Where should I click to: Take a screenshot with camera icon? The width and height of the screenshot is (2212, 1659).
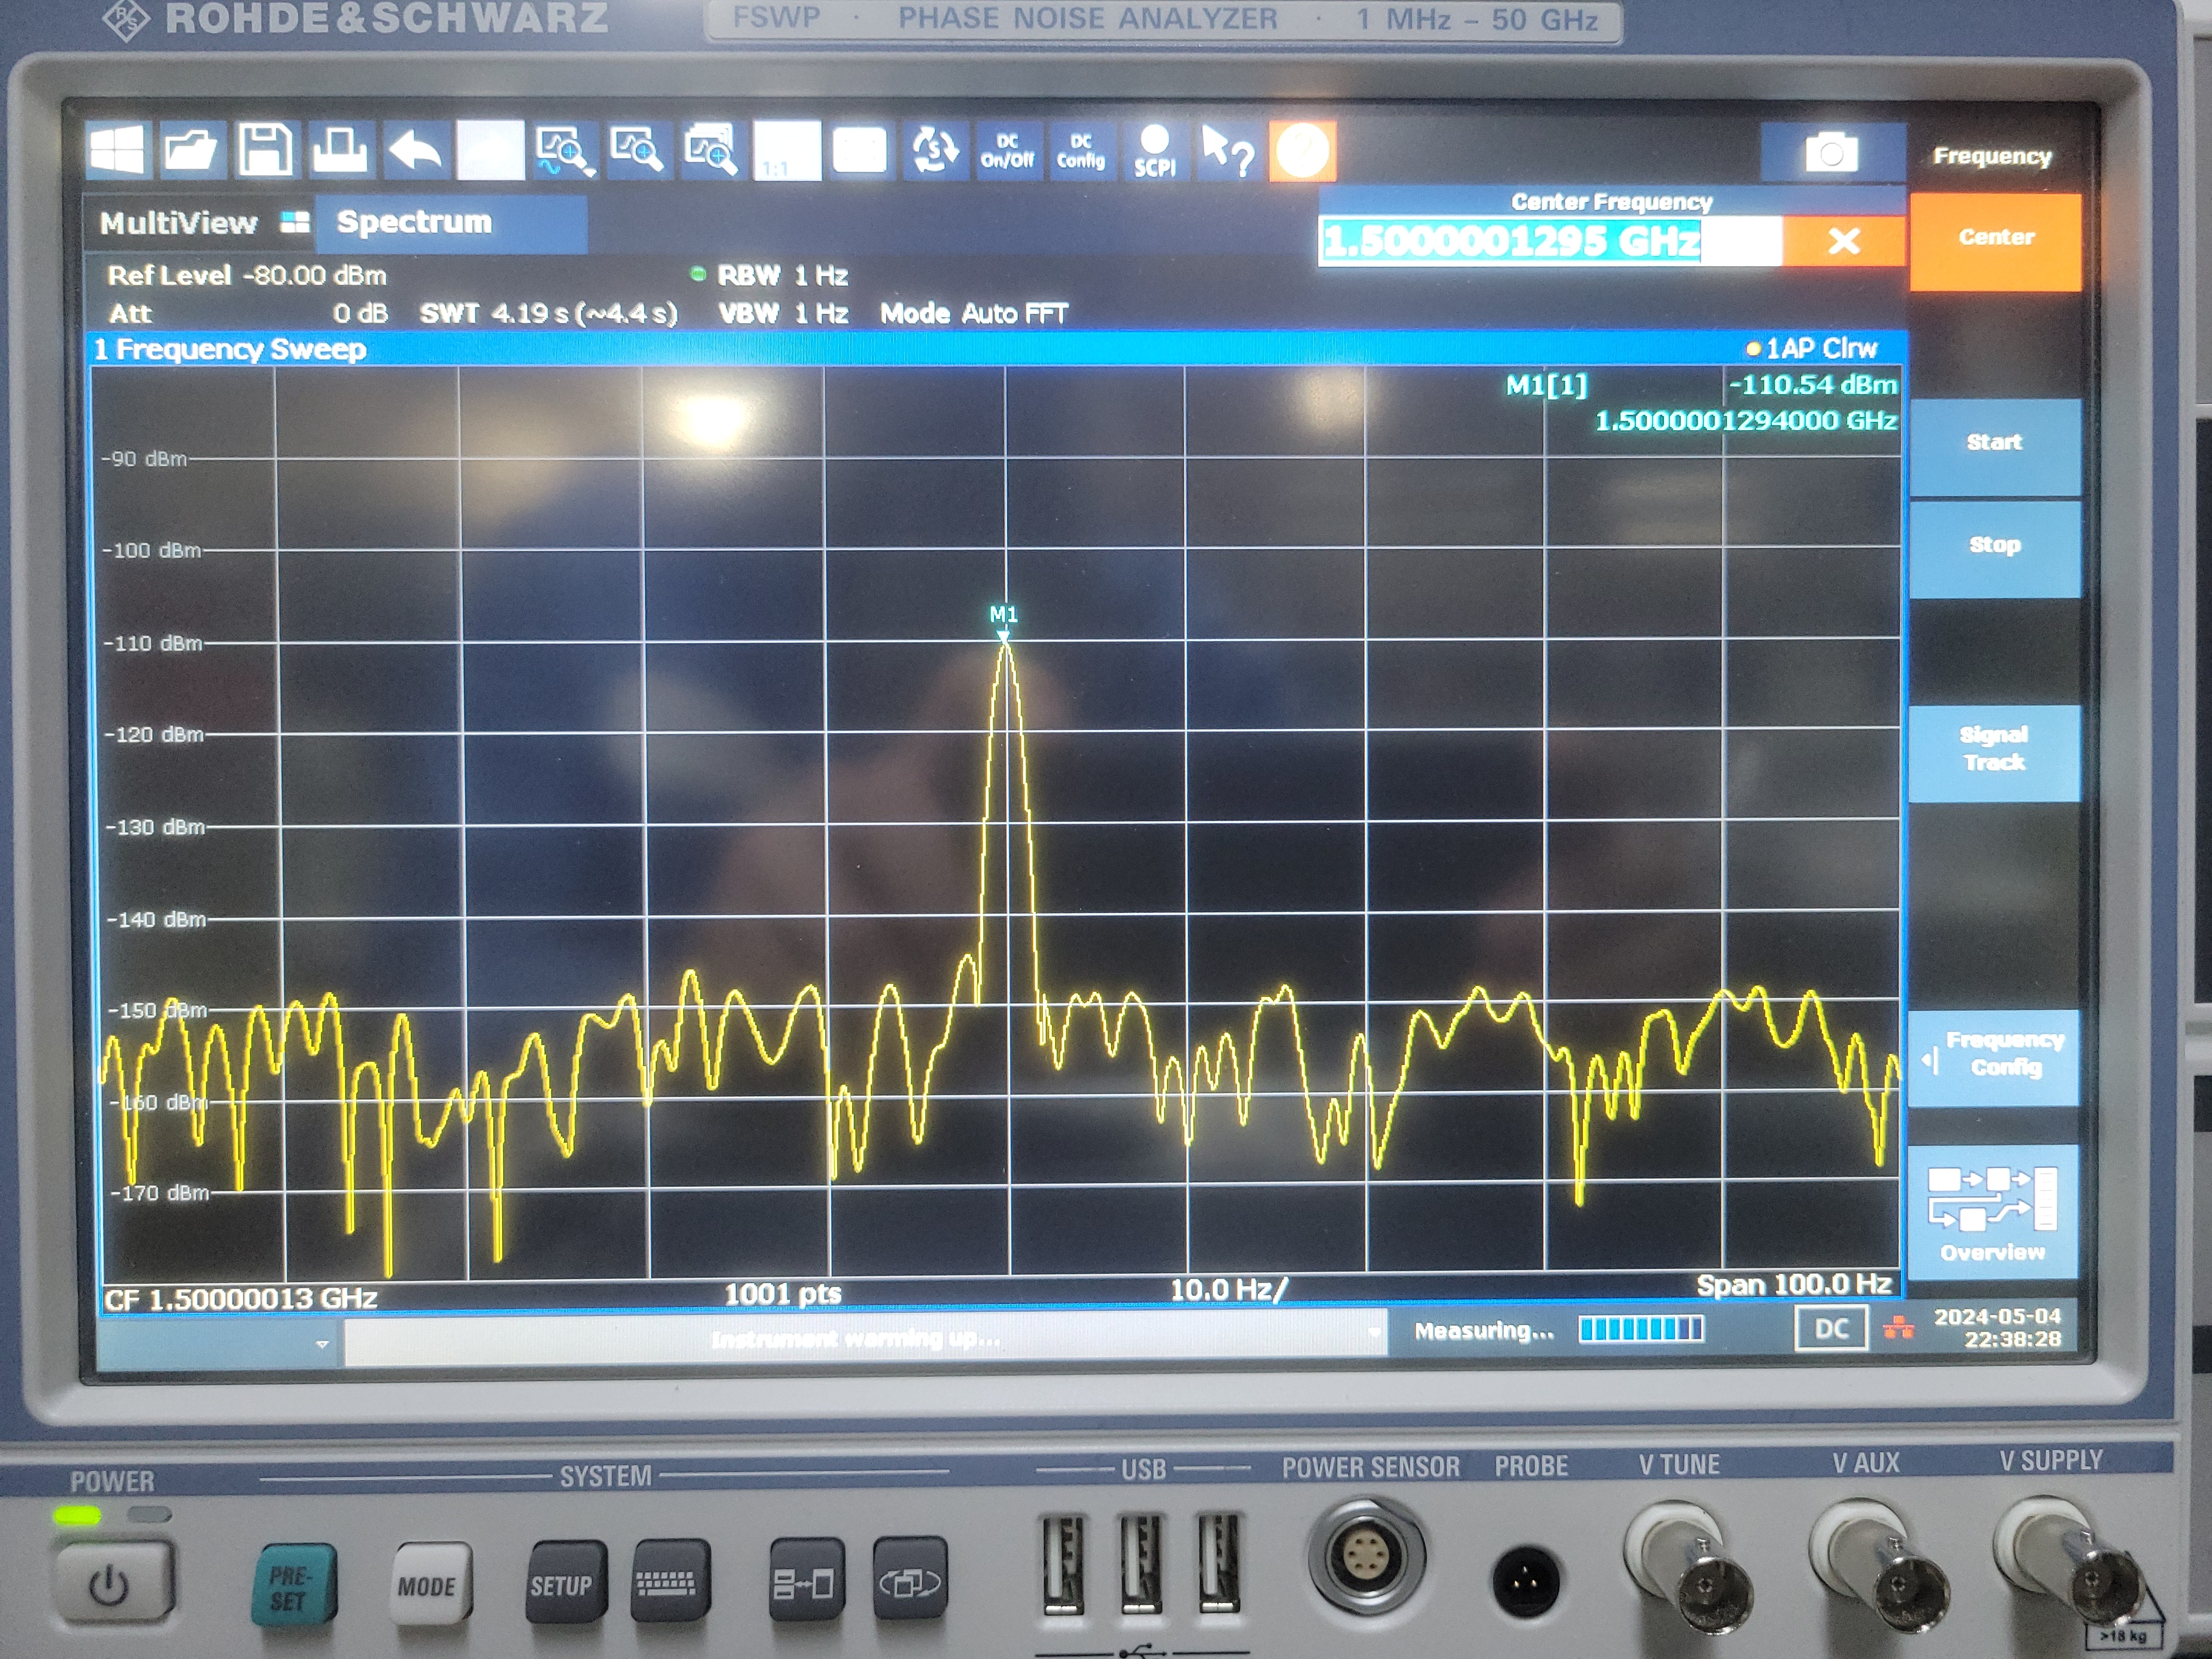[1830, 153]
